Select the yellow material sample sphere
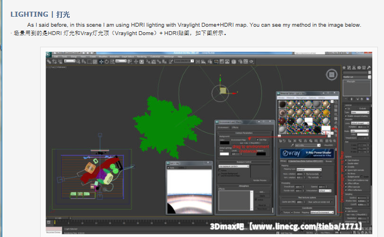Image resolution: width=384 pixels, height=237 pixels. [326, 112]
